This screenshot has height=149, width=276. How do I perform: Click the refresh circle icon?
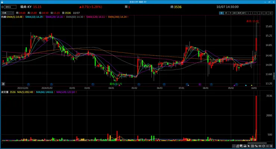pyautogui.click(x=263, y=146)
